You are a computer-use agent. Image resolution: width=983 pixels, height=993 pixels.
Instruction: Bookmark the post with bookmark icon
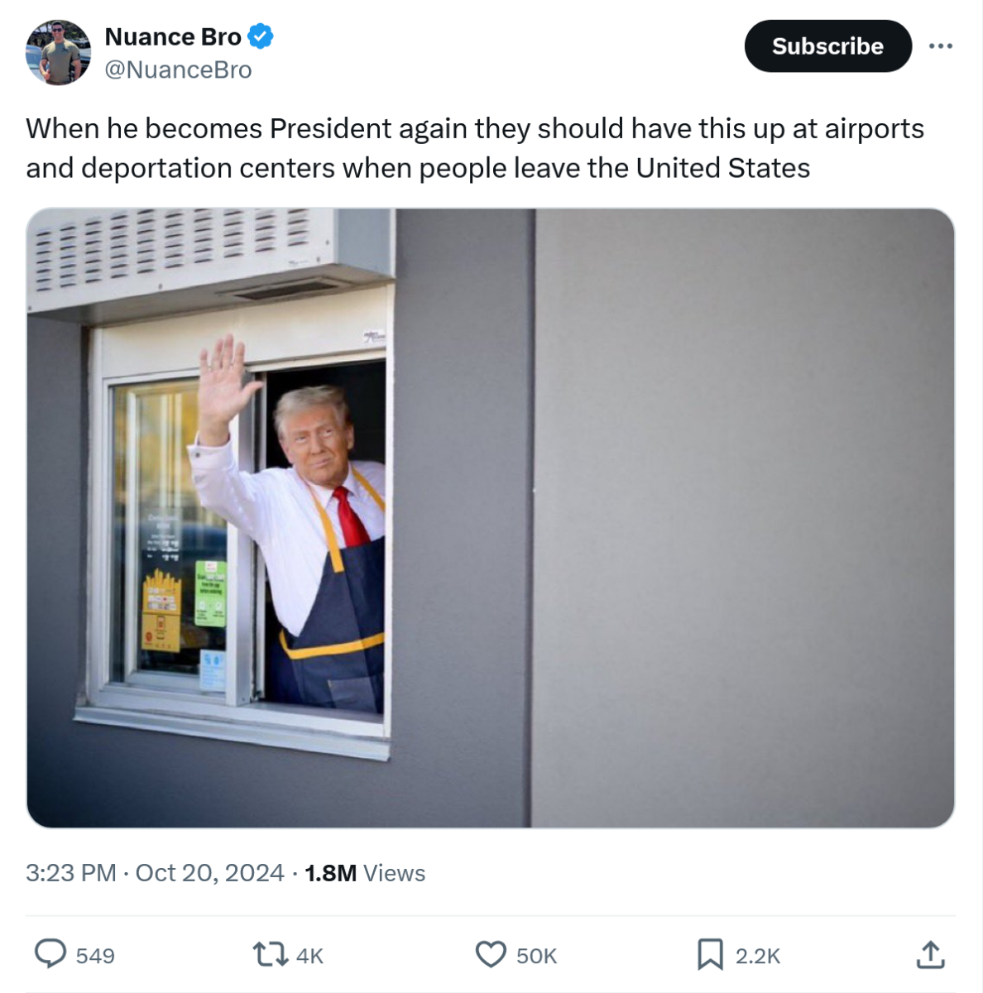(x=710, y=955)
